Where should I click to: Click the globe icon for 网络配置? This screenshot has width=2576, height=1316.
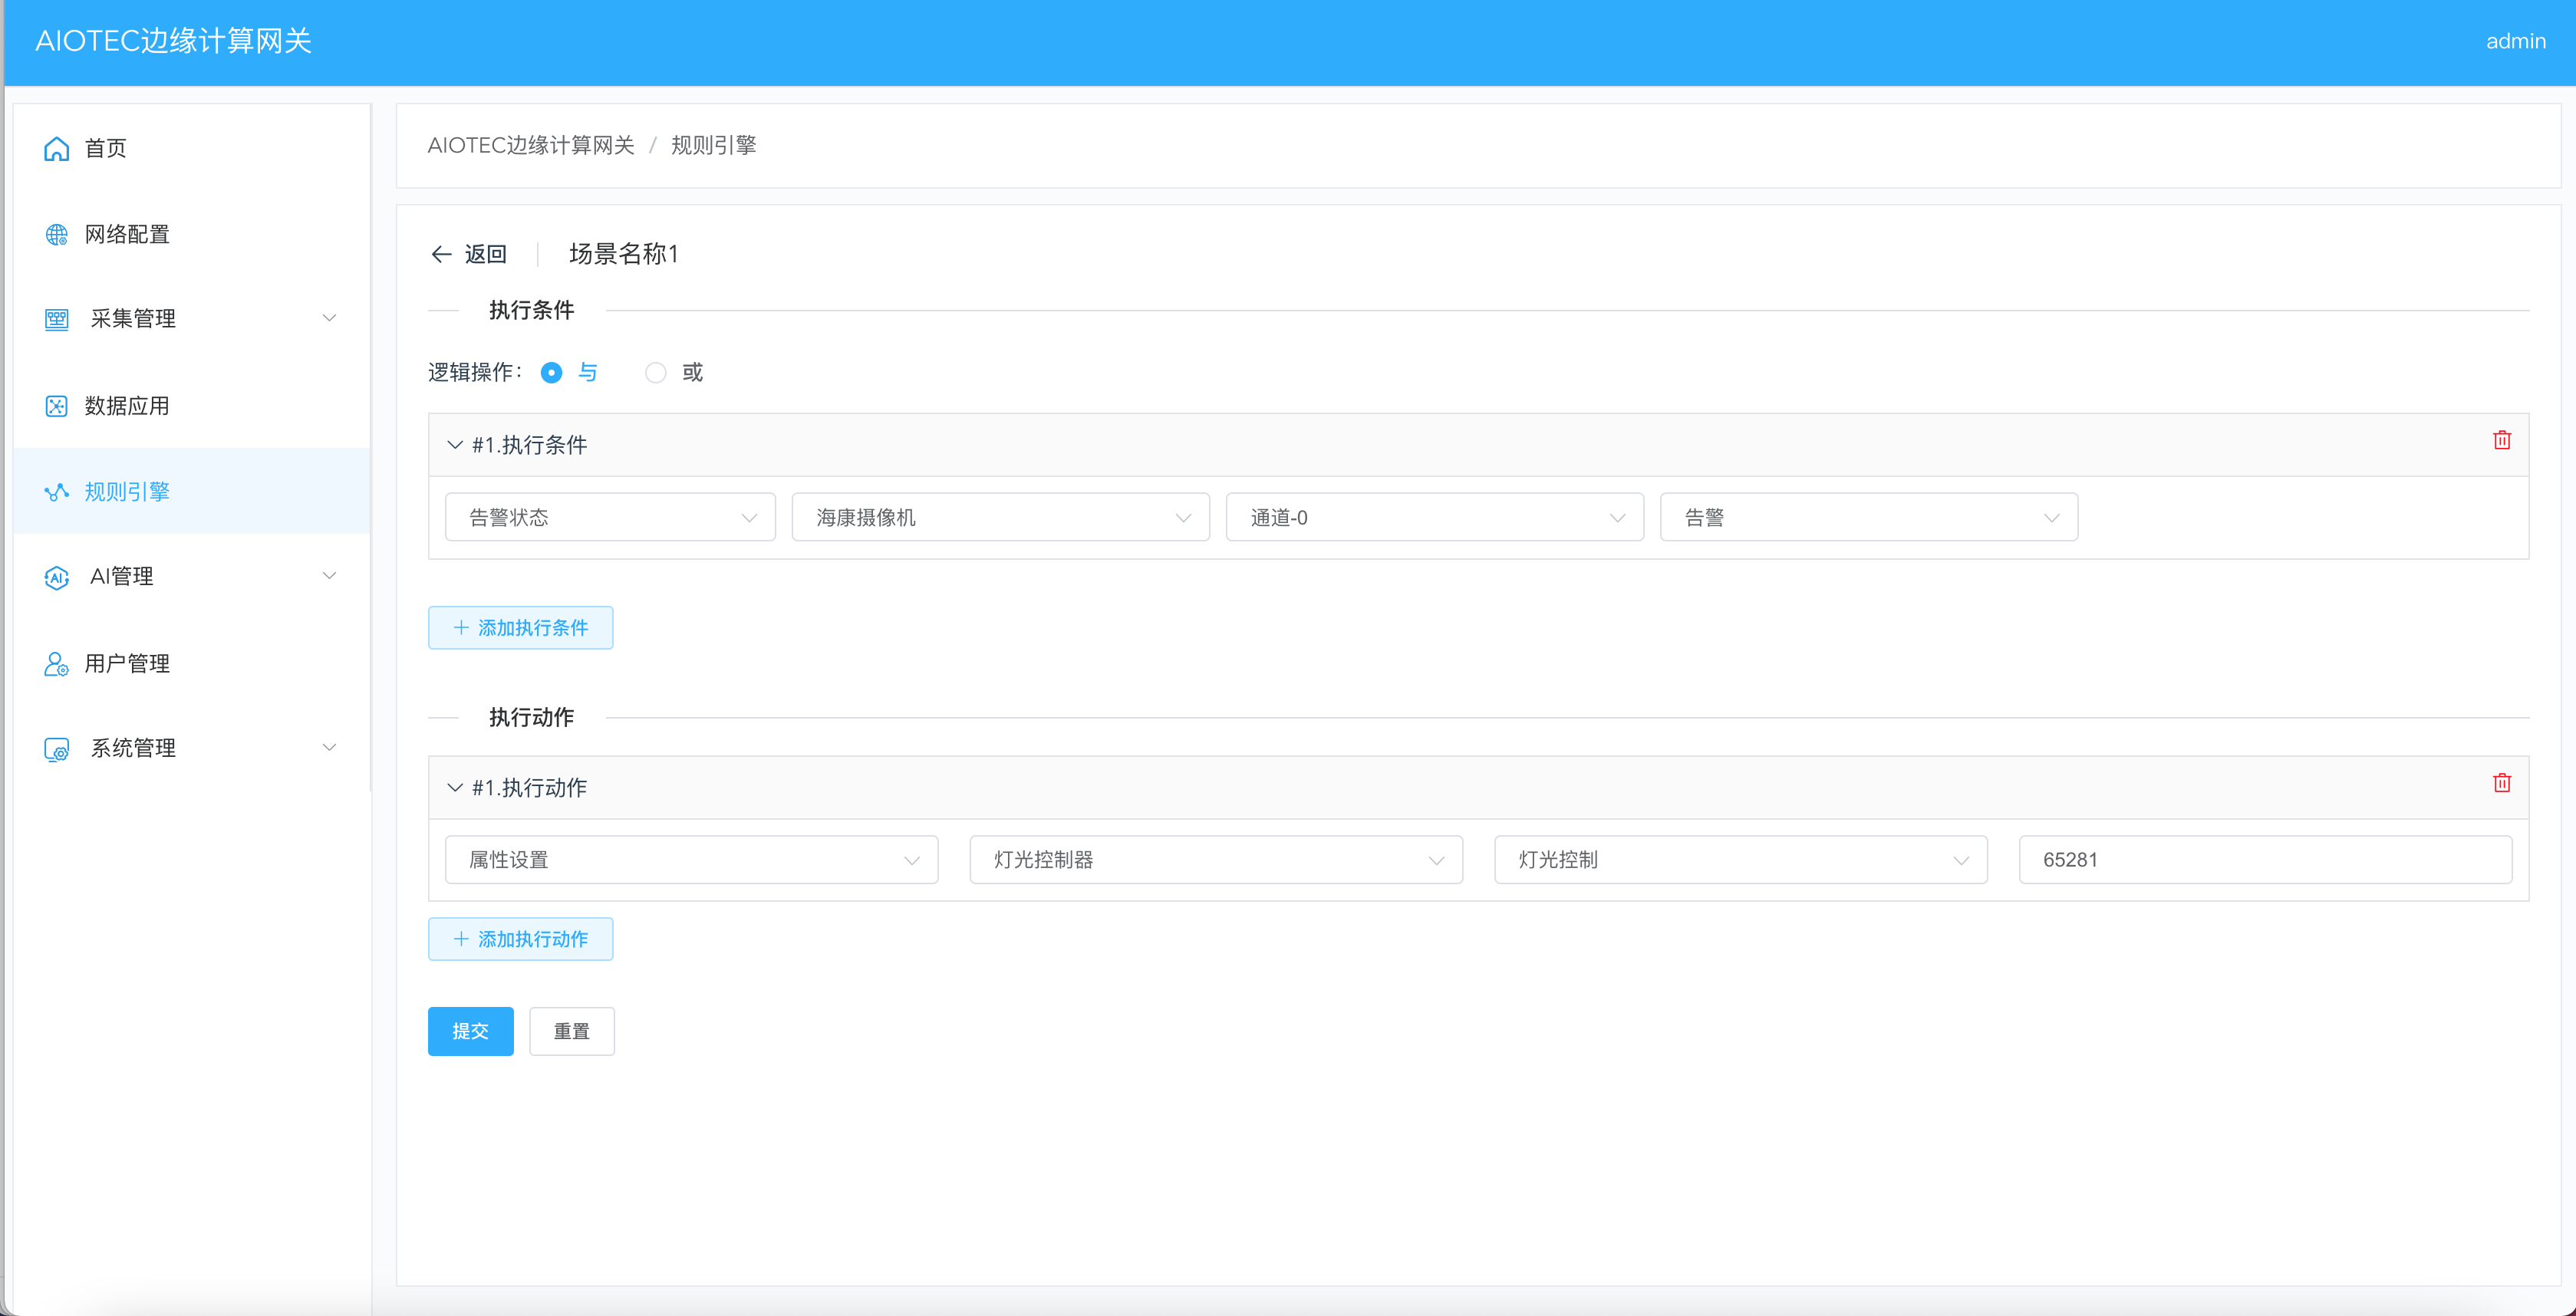57,235
